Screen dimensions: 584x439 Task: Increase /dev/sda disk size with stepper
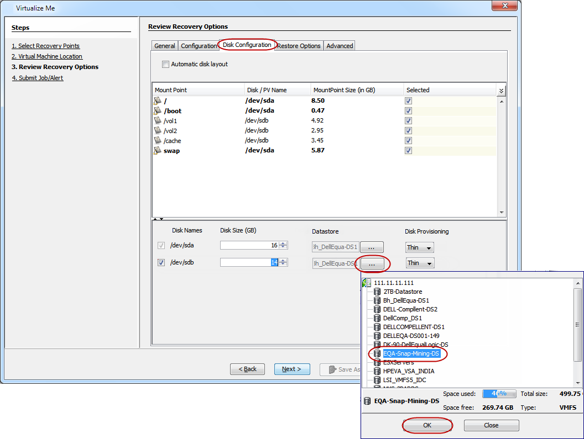click(283, 244)
